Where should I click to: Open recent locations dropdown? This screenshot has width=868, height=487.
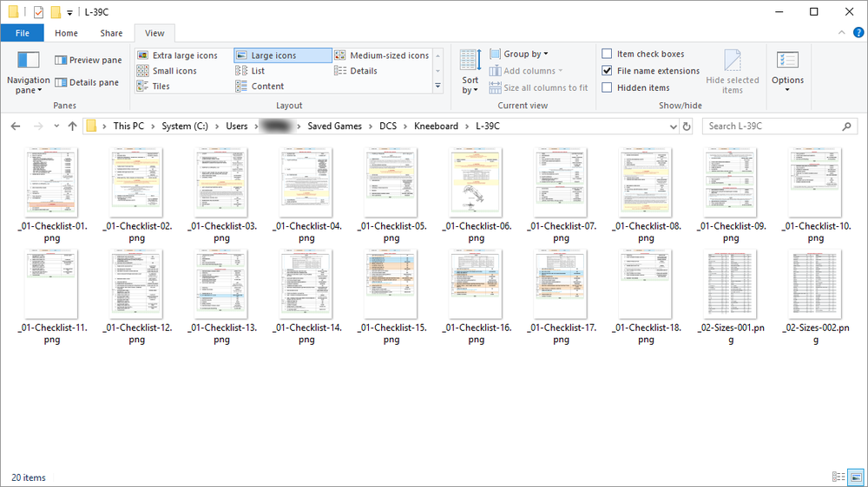click(x=56, y=126)
